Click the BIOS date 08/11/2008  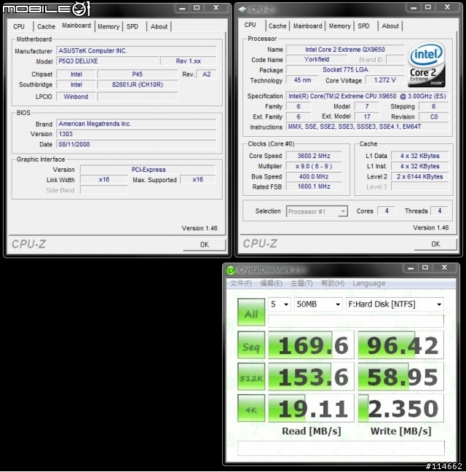tap(136, 144)
